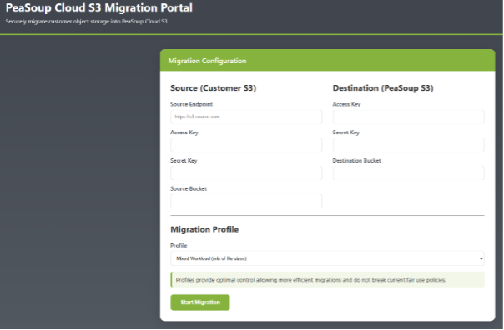
Task: Click the Profile label above dropdown
Action: point(179,246)
